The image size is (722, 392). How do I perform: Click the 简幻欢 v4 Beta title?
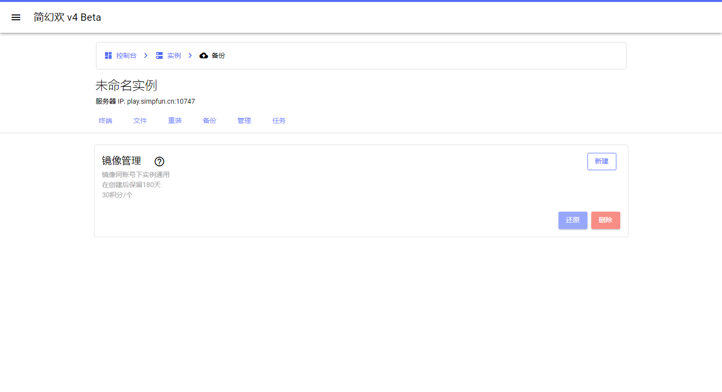tap(68, 17)
